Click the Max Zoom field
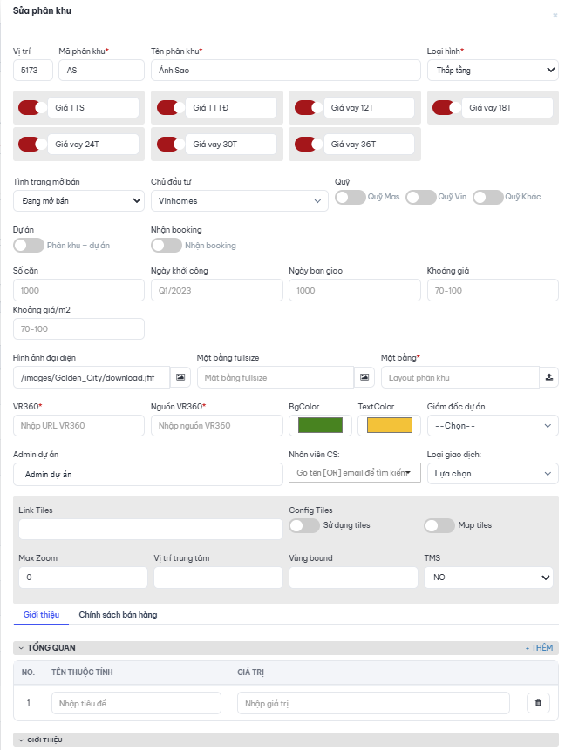The height and width of the screenshot is (750, 565). [x=84, y=578]
